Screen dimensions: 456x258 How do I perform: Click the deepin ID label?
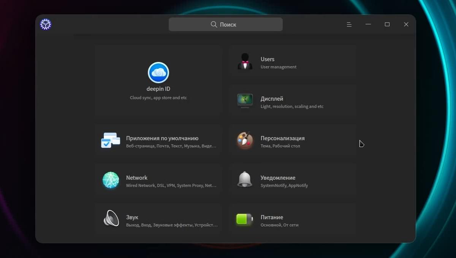pyautogui.click(x=158, y=89)
